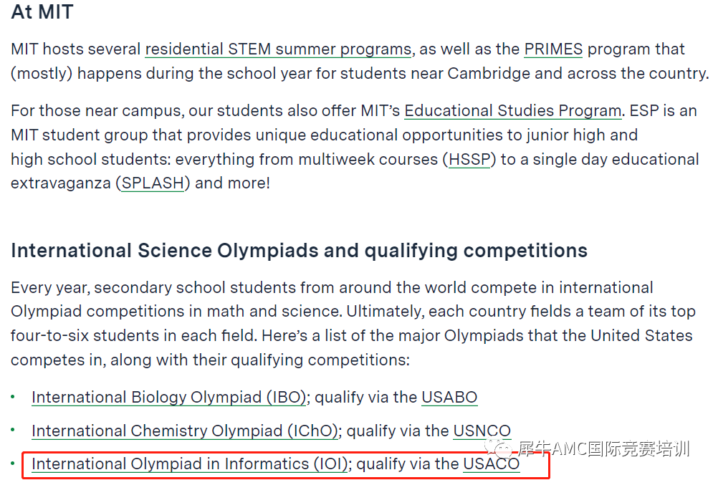Click the "At MIT" heading

42,11
